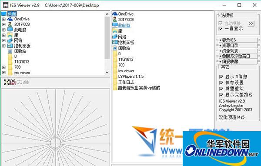Click the IES Viewer app icon in title bar
The width and height of the screenshot is (261, 166).
(6, 5)
